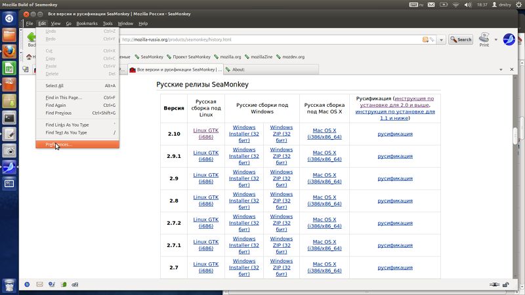
Task: Click the page vertical scrollbar thumb
Action: click(x=515, y=136)
